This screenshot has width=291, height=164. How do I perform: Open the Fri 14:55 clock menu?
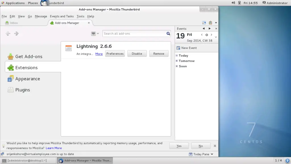tap(251, 3)
